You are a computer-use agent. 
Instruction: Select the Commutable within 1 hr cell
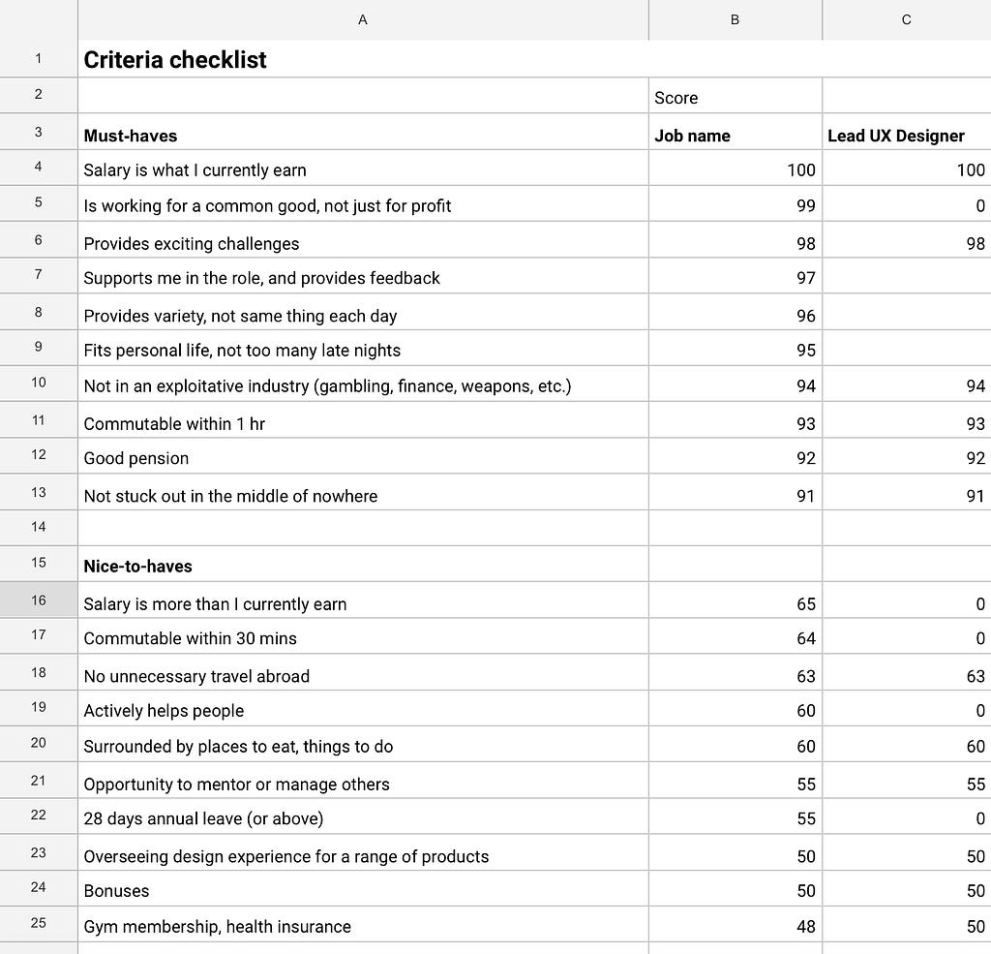pos(363,420)
